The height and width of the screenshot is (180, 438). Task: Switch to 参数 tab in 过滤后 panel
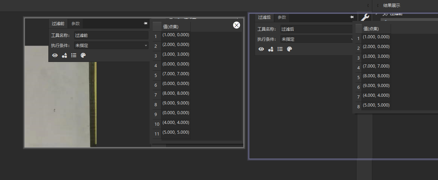[x=282, y=17]
